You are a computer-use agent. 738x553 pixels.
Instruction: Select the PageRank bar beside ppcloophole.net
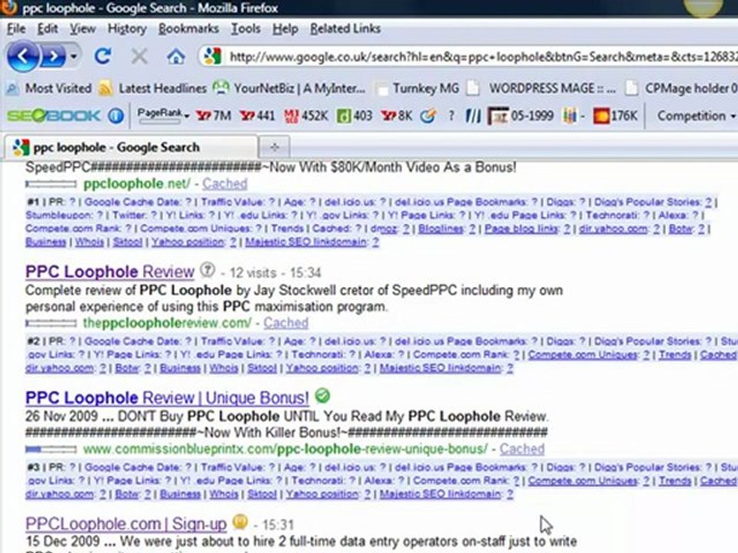(x=52, y=184)
